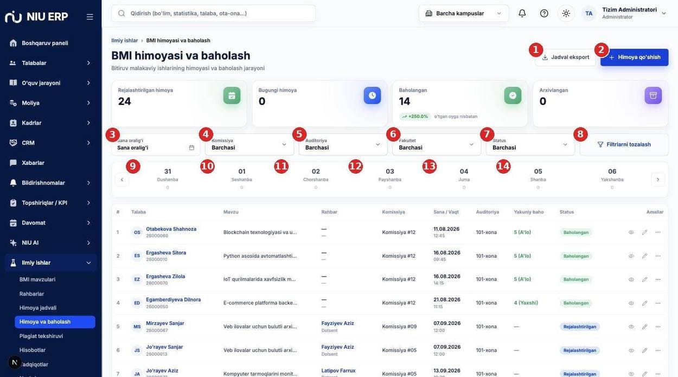Follow the Ilmiy ishlar breadcrumb link

(x=125, y=41)
